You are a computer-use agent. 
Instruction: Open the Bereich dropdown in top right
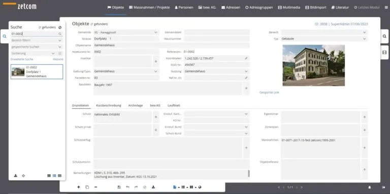click(365, 32)
